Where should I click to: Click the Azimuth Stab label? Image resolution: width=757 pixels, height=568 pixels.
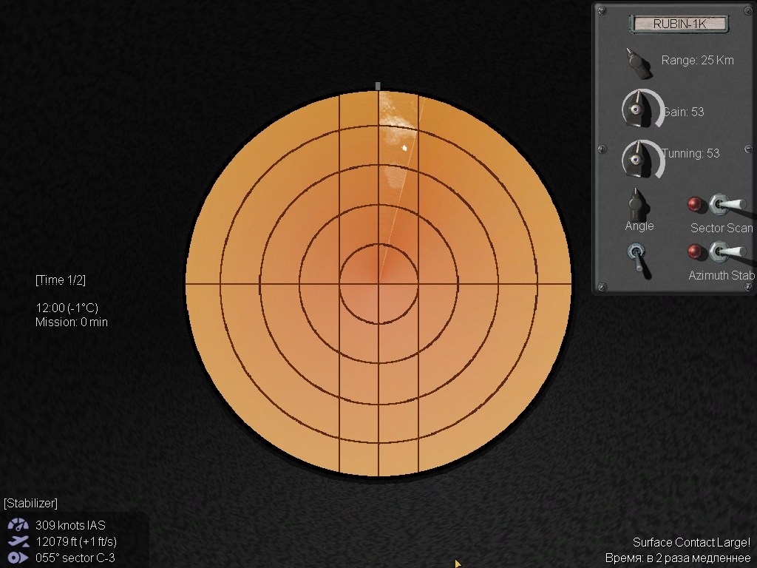point(722,275)
